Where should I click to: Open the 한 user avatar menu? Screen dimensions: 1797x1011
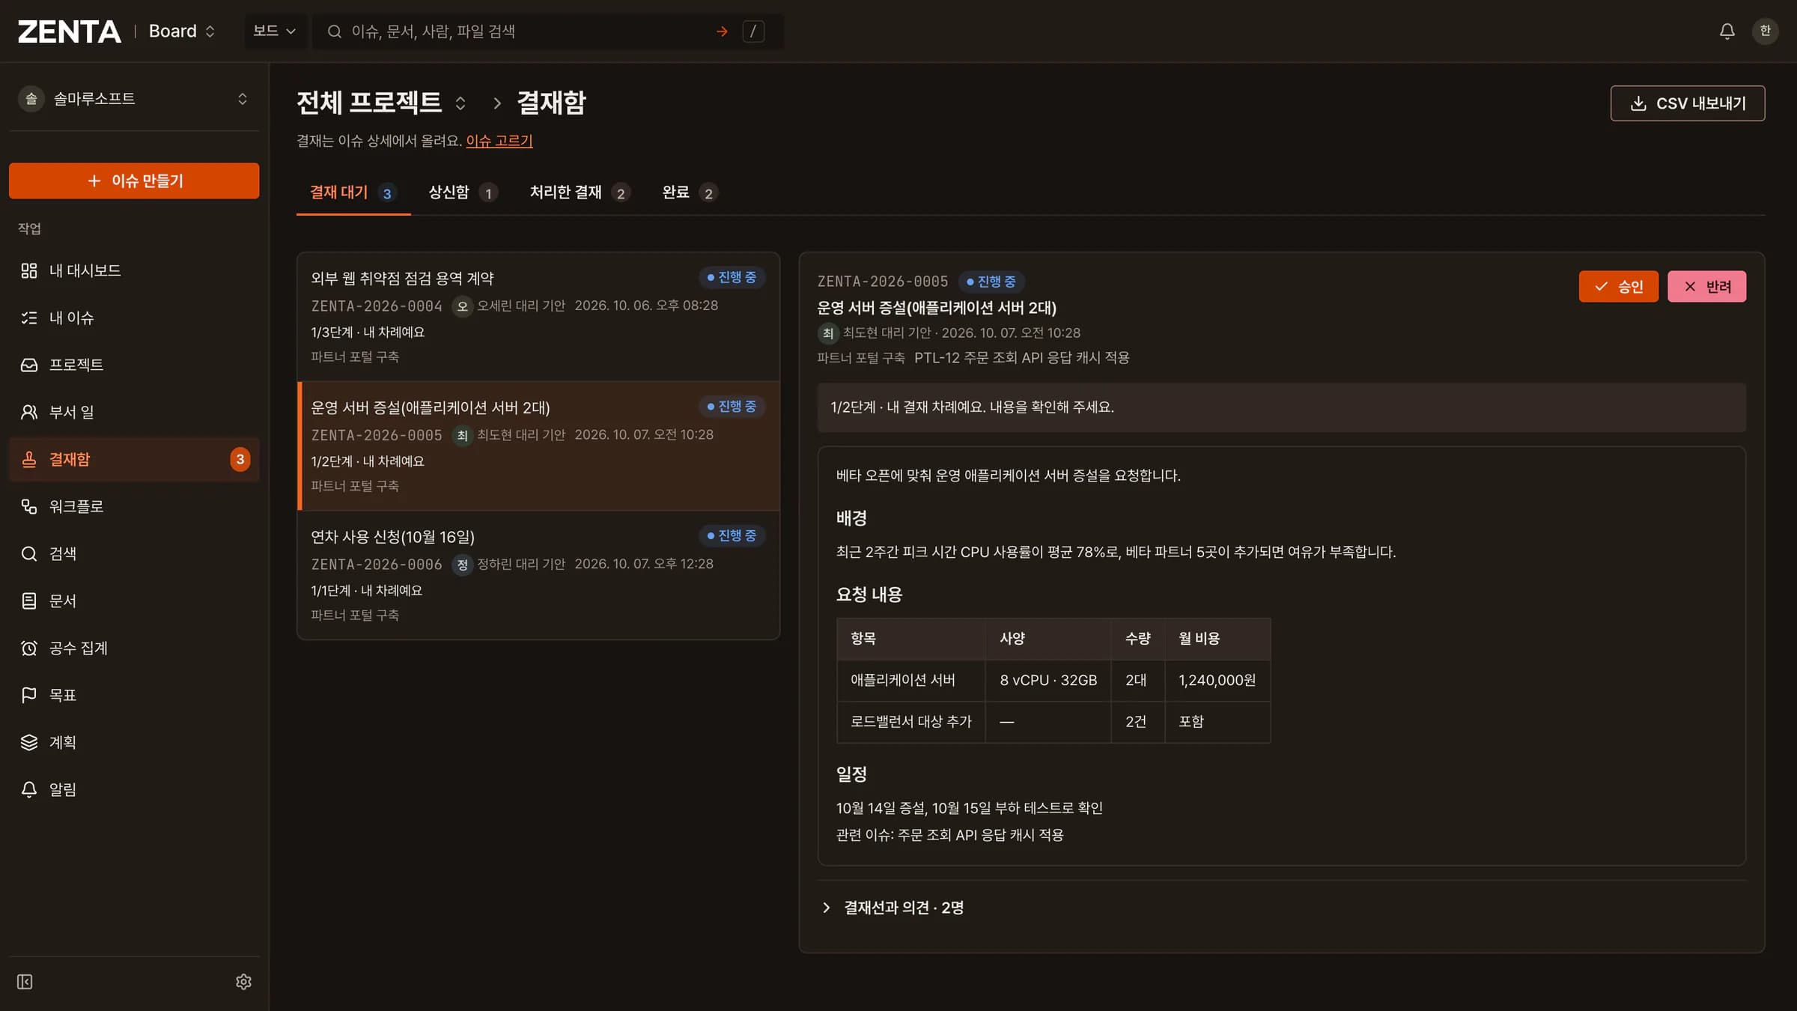tap(1765, 31)
